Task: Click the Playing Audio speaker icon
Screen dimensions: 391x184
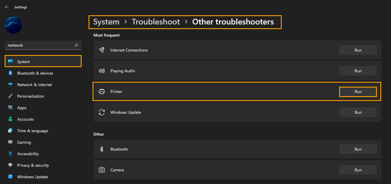Action: 101,71
